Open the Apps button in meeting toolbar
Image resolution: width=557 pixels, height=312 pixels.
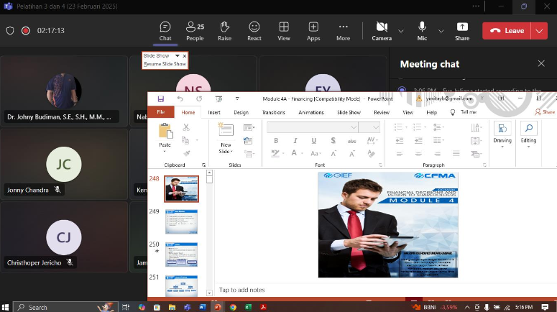click(313, 30)
